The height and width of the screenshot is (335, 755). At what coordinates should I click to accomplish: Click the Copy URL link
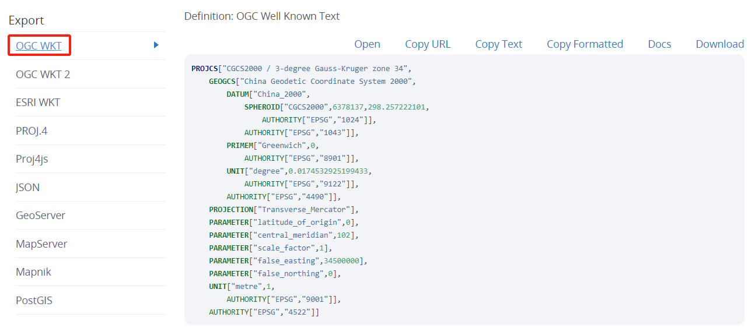coord(428,44)
